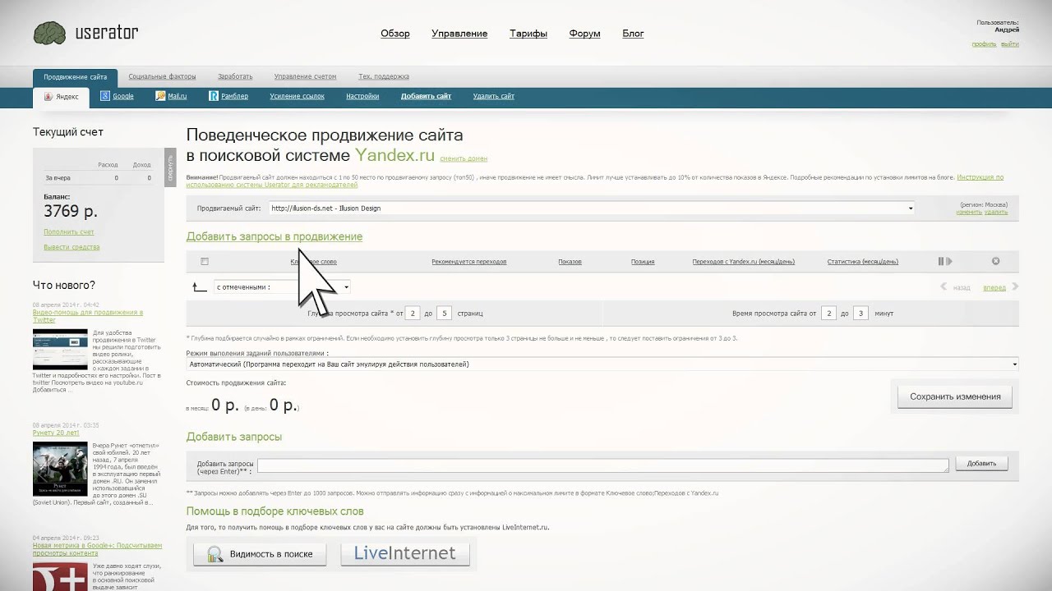Open the Тарифы menu
This screenshot has height=591, width=1052.
pos(528,34)
